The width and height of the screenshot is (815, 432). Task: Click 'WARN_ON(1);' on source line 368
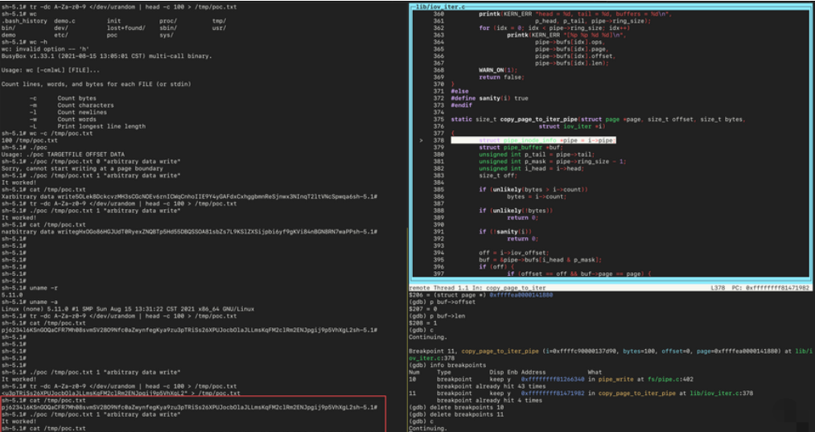pos(498,70)
